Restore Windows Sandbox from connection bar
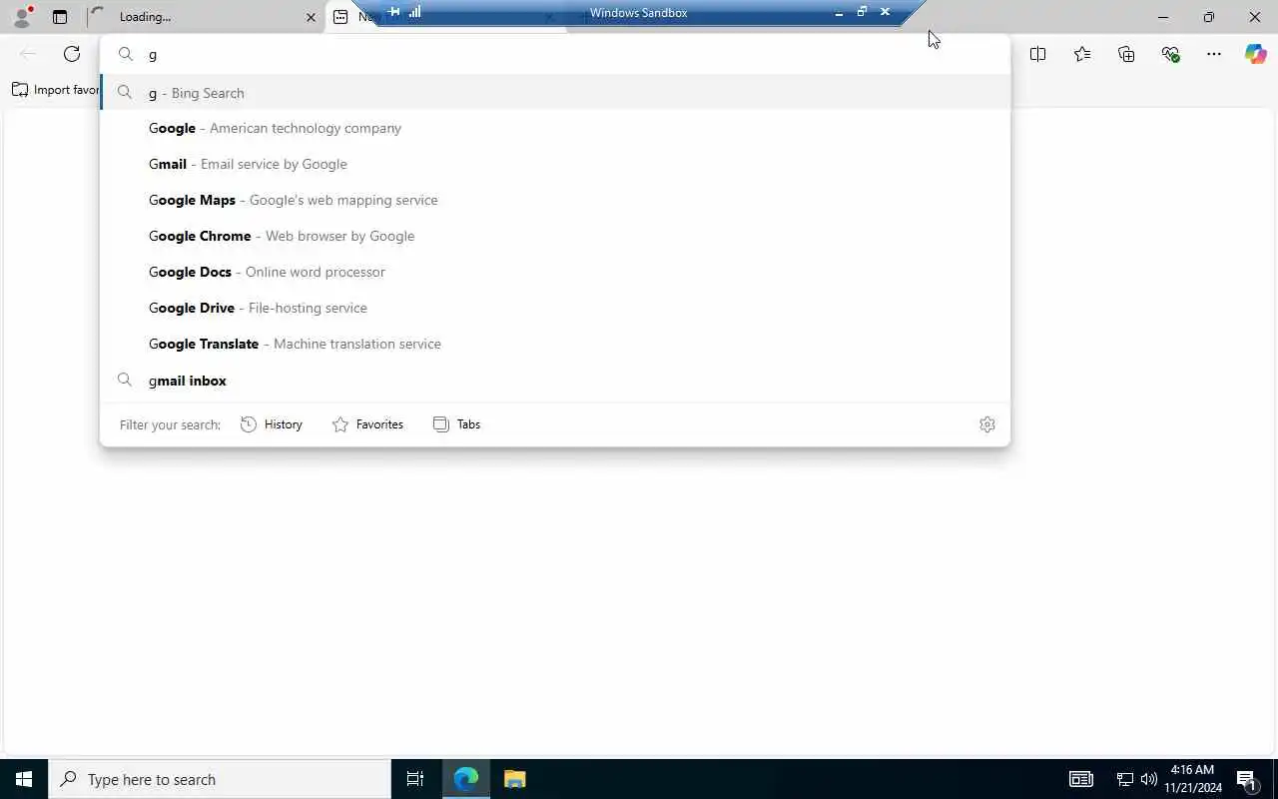 tap(862, 12)
